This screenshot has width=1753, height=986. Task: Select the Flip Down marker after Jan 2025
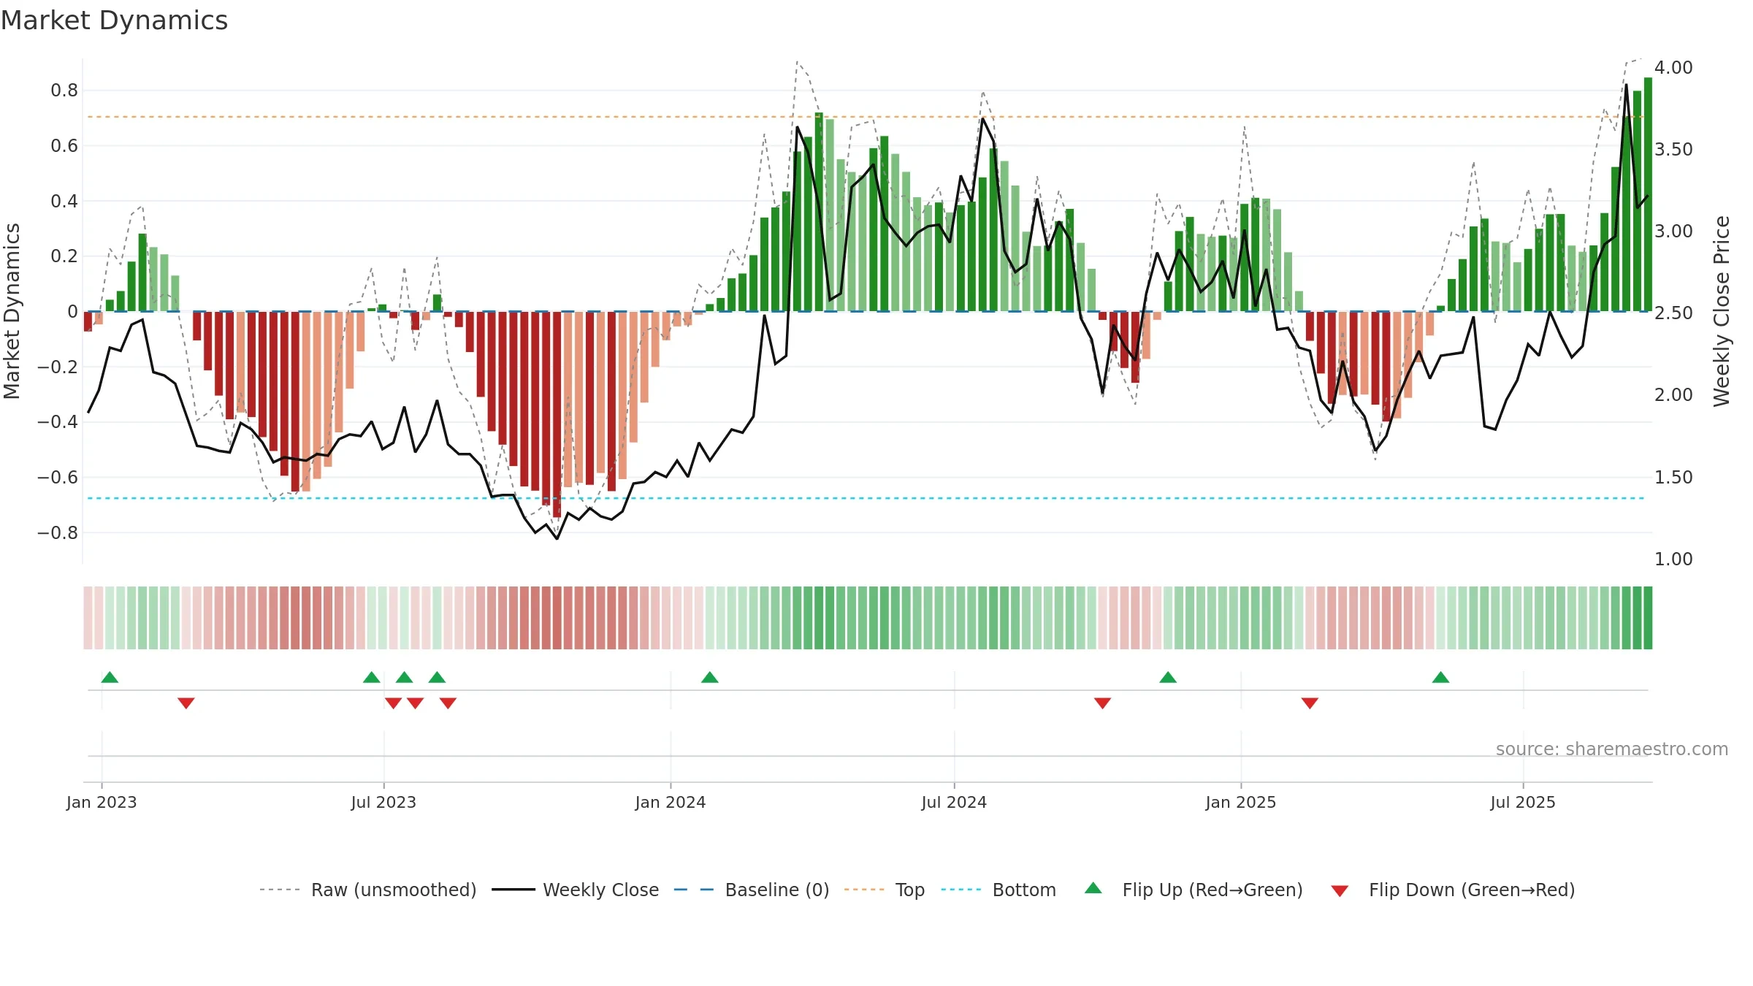coord(1310,703)
